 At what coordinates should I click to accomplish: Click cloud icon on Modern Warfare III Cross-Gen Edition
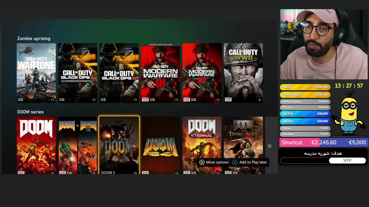pos(177,100)
